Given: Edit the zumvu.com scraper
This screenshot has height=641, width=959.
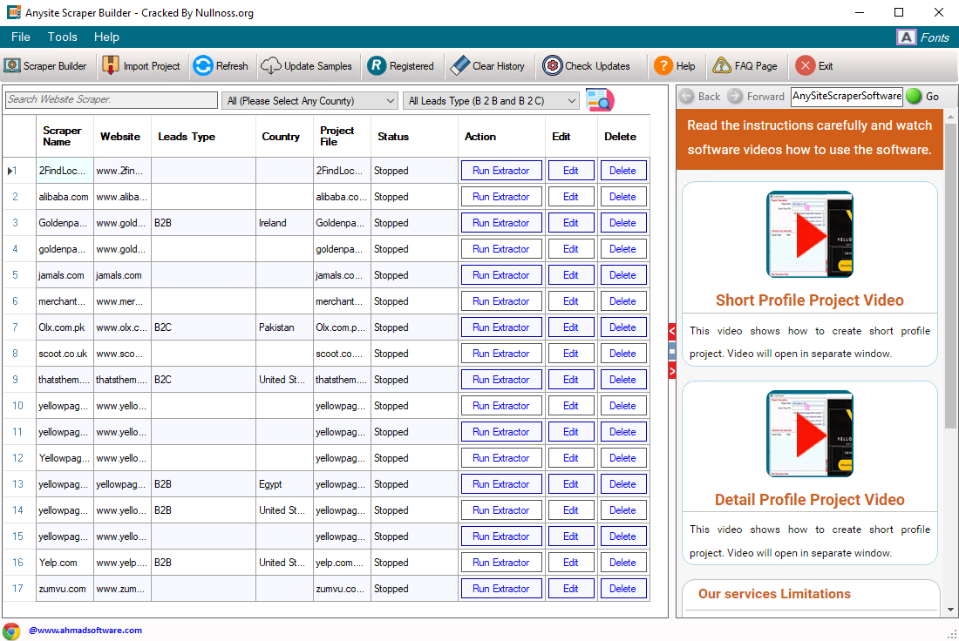Looking at the screenshot, I should pyautogui.click(x=571, y=589).
